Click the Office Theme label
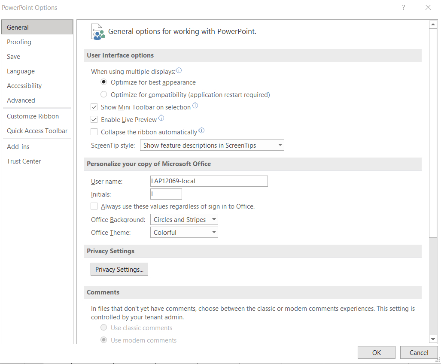Image resolution: width=441 pixels, height=364 pixels. click(x=111, y=233)
